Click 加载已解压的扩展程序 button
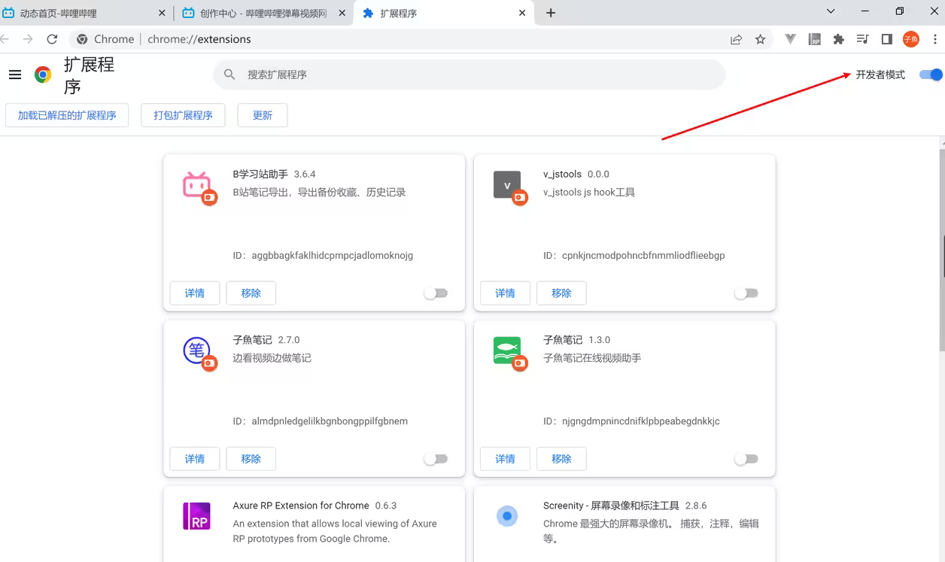 pyautogui.click(x=67, y=115)
